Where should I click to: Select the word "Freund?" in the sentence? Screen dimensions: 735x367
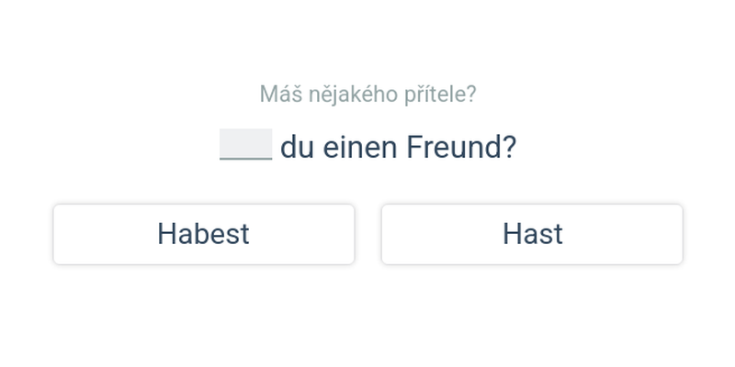461,147
